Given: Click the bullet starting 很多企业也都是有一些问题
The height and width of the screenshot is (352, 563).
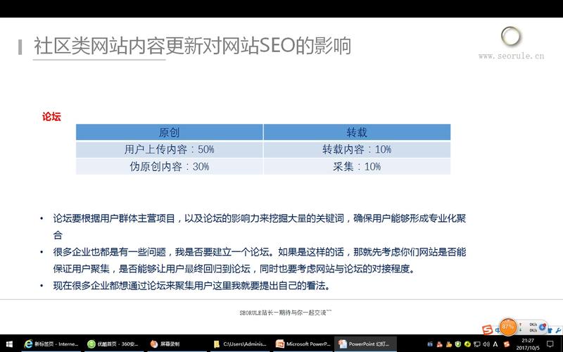Looking at the screenshot, I should click(259, 260).
